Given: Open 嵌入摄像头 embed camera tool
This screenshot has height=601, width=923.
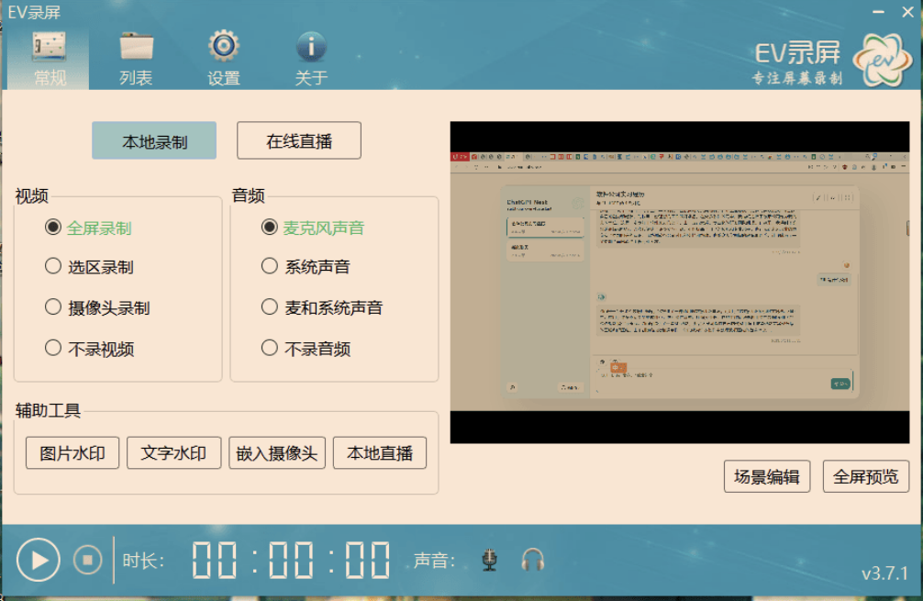Looking at the screenshot, I should point(277,452).
